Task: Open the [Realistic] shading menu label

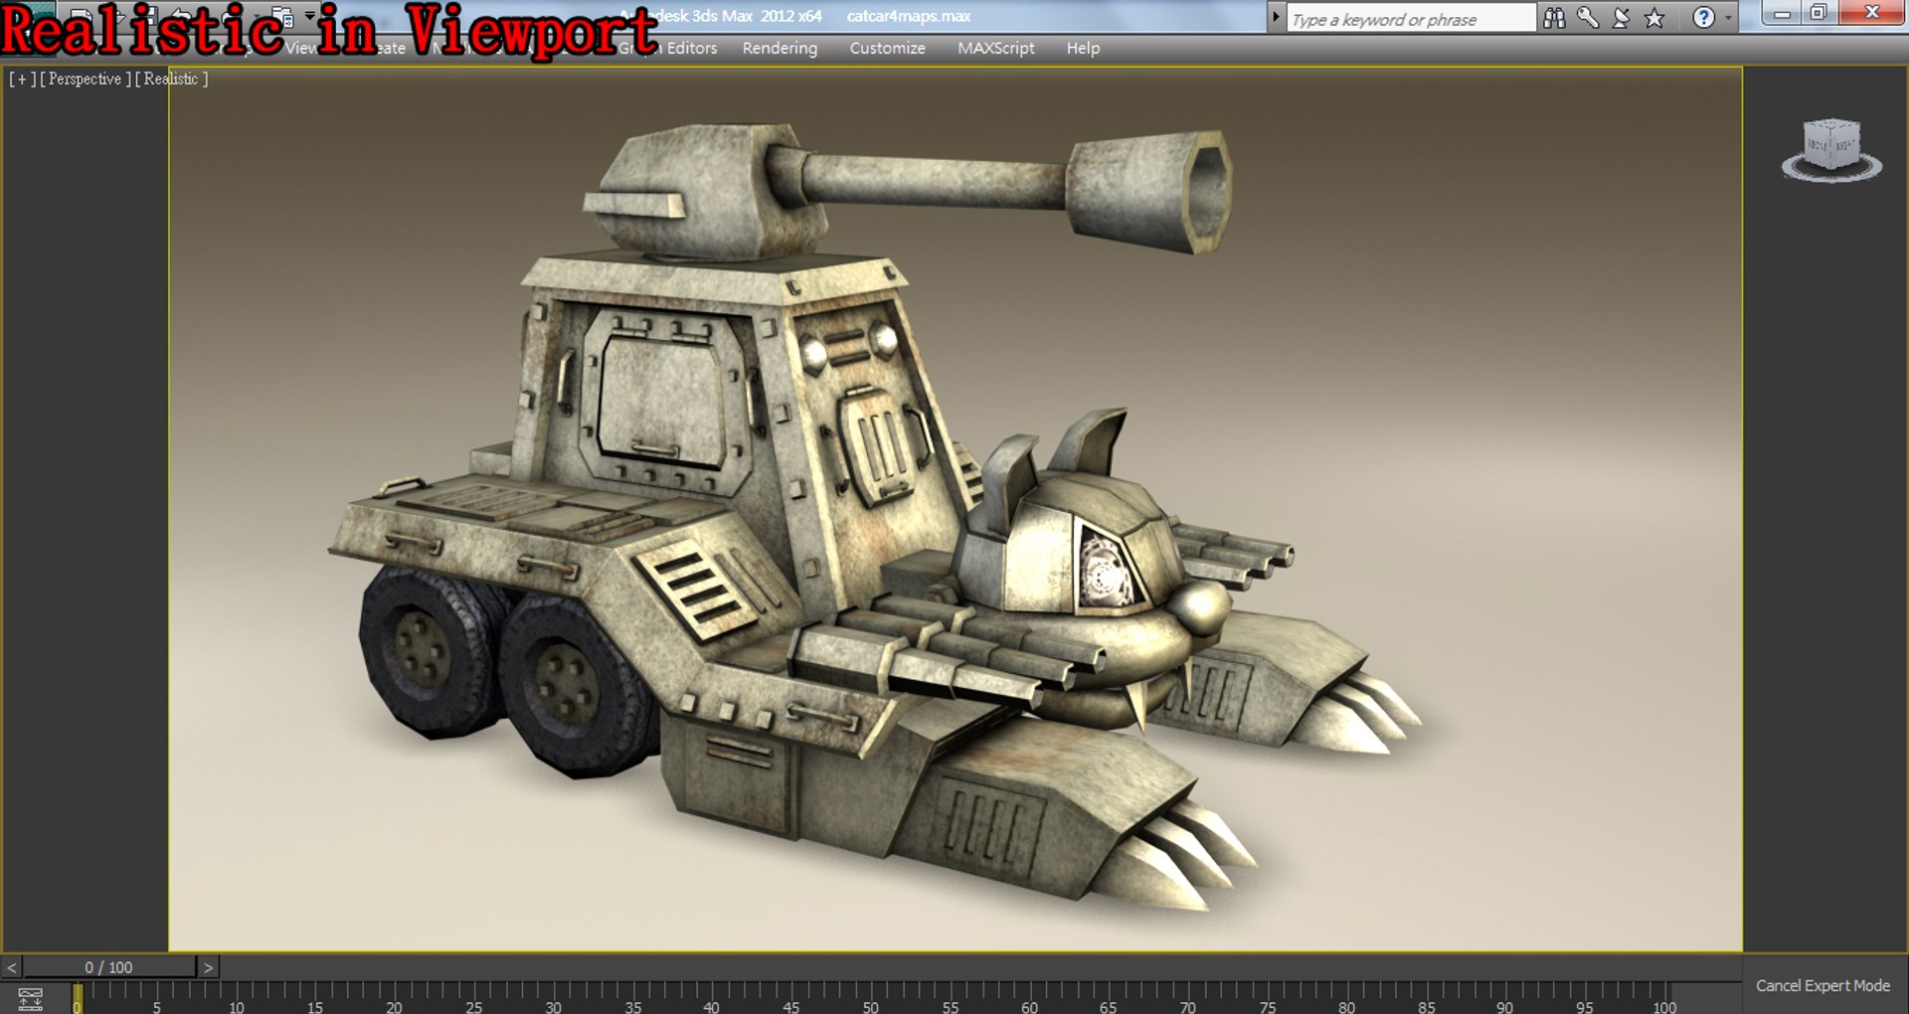Action: click(x=171, y=79)
